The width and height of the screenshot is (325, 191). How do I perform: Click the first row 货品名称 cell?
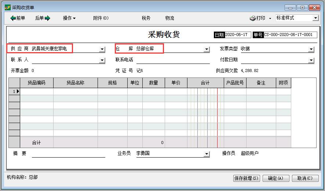(76, 91)
